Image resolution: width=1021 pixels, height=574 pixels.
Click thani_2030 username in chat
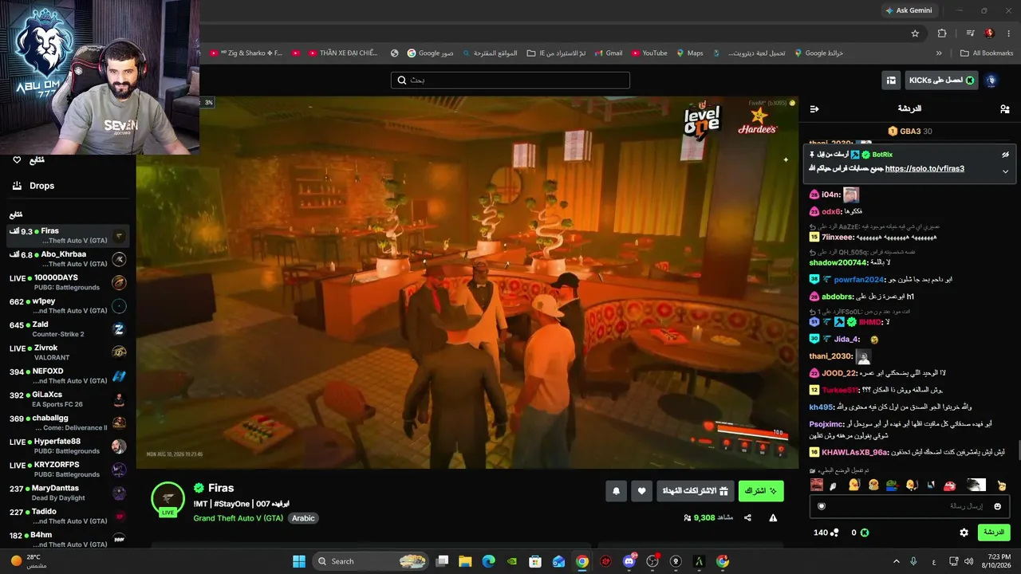(831, 356)
